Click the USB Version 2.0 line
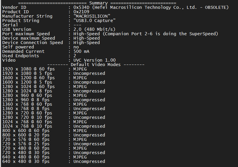Screen dimensions: 238x167 pyautogui.click(x=59, y=29)
